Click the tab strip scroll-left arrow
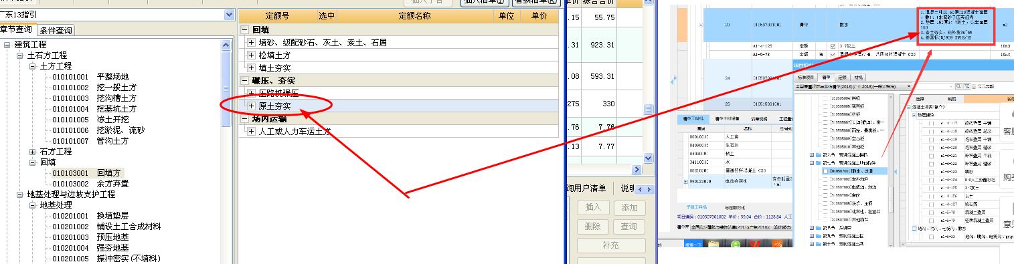 tap(641, 190)
